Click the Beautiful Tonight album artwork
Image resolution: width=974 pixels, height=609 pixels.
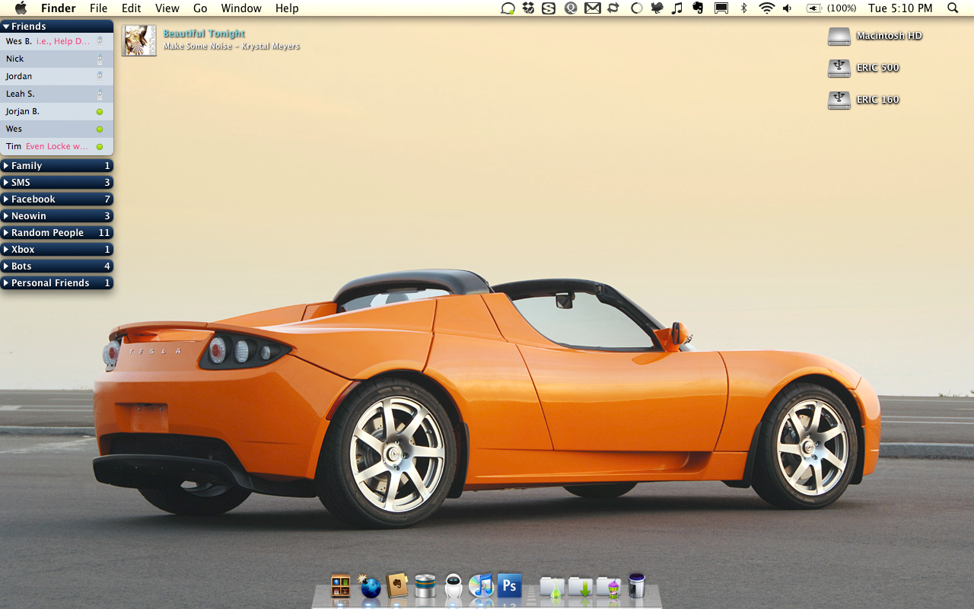139,40
